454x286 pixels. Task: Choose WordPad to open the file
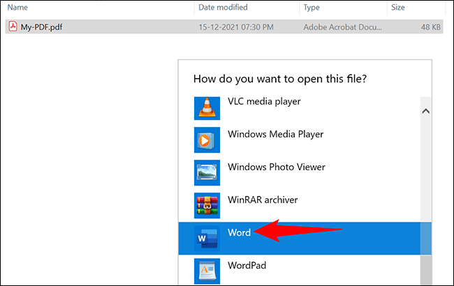tap(300, 271)
